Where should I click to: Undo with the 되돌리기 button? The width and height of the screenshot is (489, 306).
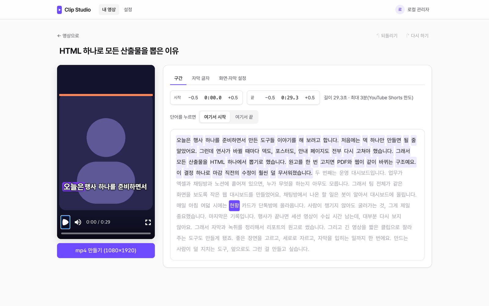coord(387,36)
